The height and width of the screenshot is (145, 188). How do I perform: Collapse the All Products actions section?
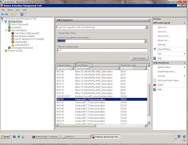(x=184, y=23)
